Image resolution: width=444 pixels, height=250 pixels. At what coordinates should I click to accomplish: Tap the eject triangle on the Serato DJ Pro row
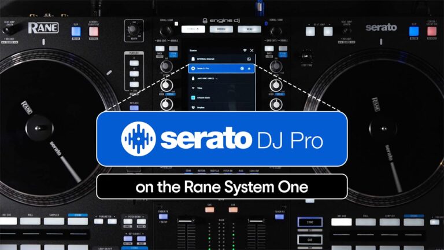[249, 69]
